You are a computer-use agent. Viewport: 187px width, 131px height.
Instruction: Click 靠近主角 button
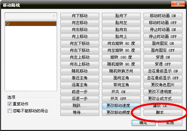[80, 78]
